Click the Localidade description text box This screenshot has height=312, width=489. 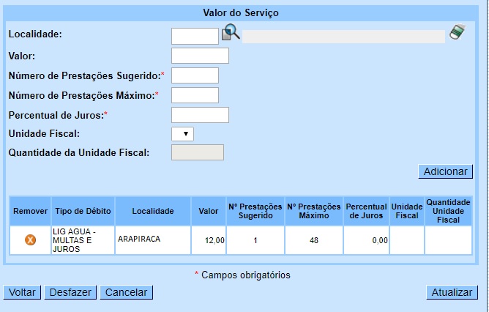(x=343, y=37)
